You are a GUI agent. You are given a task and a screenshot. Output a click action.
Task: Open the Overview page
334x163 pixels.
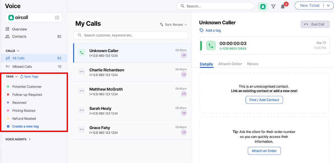pyautogui.click(x=19, y=29)
